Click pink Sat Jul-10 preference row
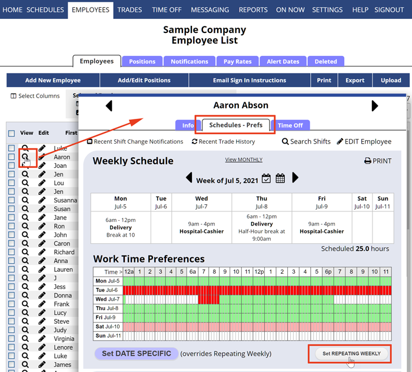This screenshot has height=372, width=412. pos(257,327)
